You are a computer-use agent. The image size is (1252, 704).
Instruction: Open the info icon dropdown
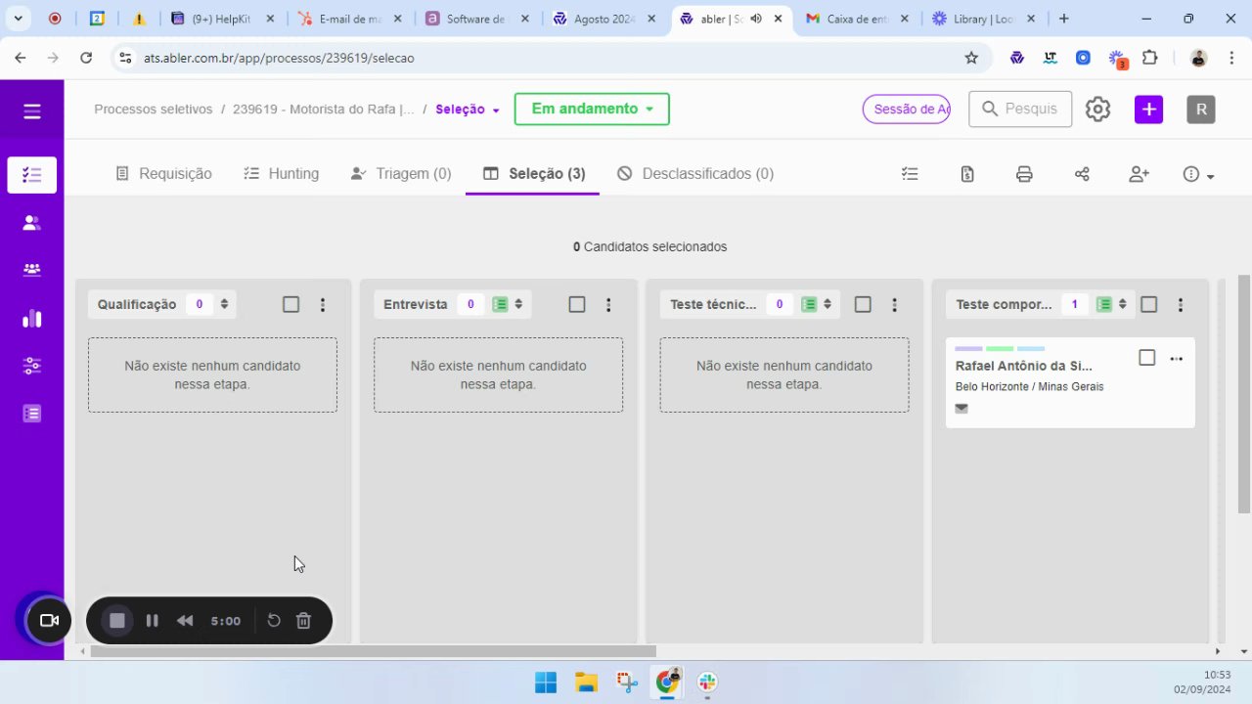click(x=1198, y=174)
